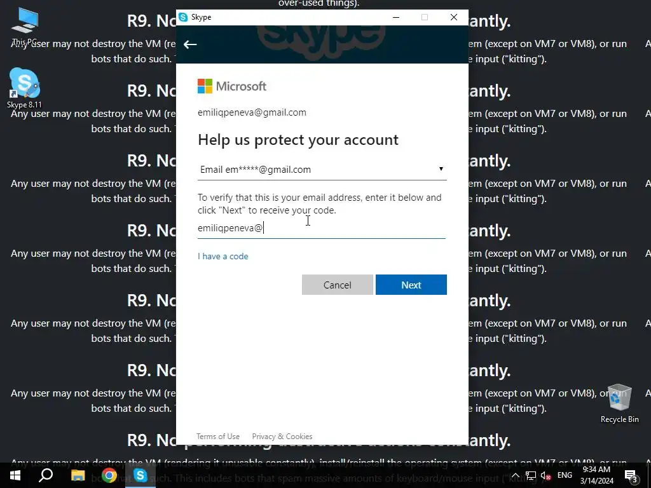Switch to Skype via taskbar icon
This screenshot has width=651, height=488.
click(140, 475)
